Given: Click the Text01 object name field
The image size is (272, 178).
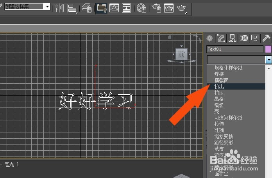Looking at the screenshot, I should pos(235,49).
